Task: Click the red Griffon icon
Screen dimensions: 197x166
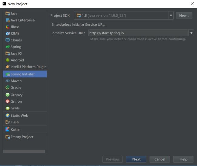Action: coord(8,101)
